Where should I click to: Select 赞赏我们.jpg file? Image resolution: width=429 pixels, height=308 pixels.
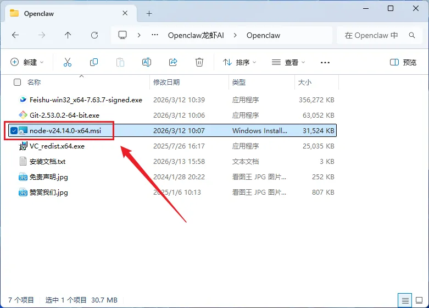coord(49,193)
